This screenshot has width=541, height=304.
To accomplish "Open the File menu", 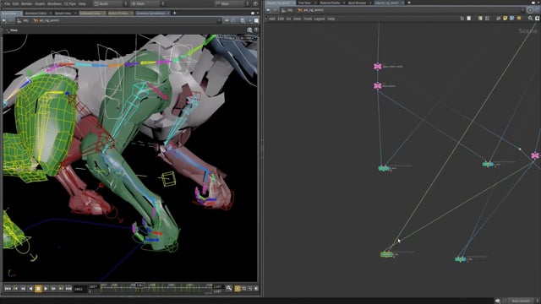I will point(7,3).
